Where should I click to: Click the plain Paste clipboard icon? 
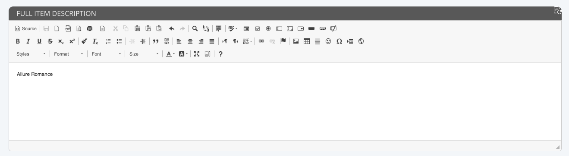coord(137,28)
